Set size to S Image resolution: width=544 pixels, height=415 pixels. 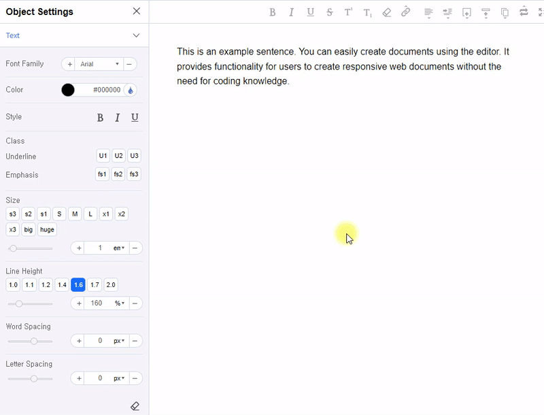[59, 214]
